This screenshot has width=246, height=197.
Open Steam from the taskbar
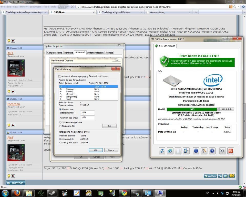pyautogui.click(x=53, y=193)
